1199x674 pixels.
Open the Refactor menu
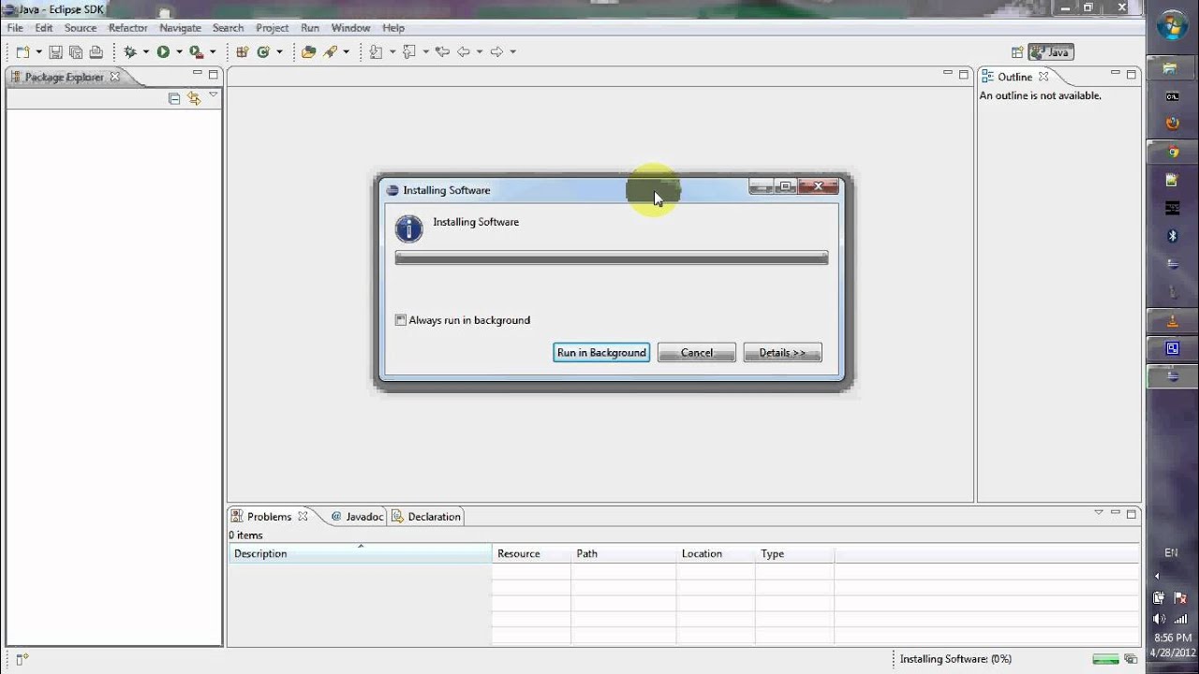(128, 28)
